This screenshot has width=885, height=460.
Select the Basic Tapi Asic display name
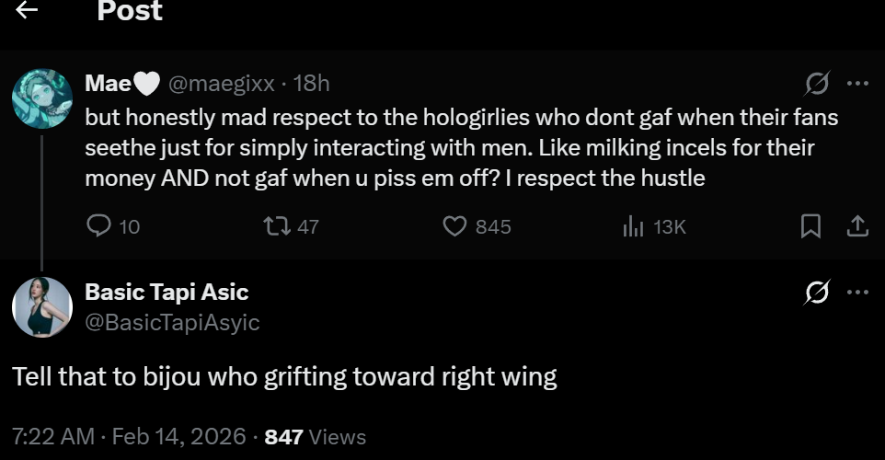pyautogui.click(x=167, y=293)
